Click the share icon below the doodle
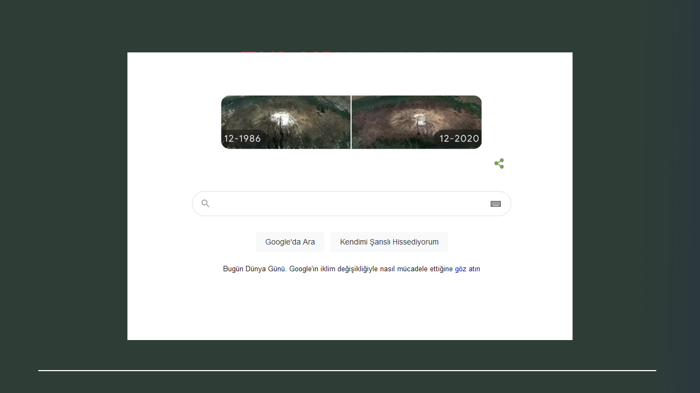The image size is (700, 393). click(x=499, y=164)
